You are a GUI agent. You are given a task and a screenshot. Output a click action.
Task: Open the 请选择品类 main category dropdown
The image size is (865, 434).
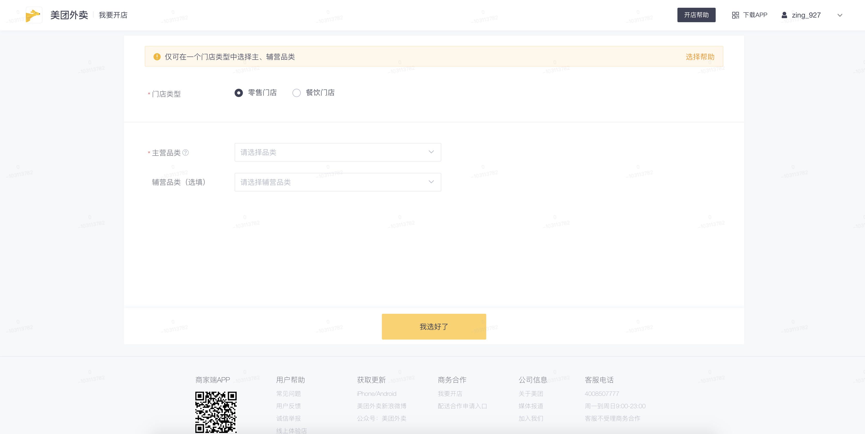click(337, 152)
